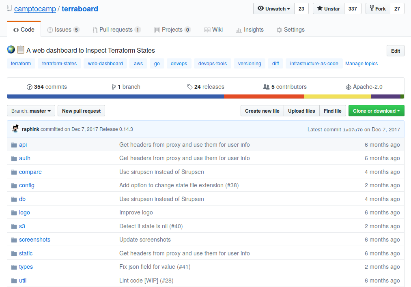Open commit 'Add option to change state file extension'
The image size is (411, 287).
tap(179, 185)
